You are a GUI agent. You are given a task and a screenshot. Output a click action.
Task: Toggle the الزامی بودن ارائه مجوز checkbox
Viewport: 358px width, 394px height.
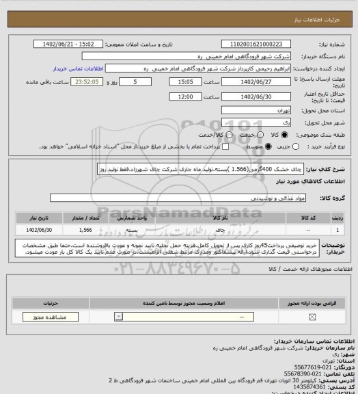click(x=312, y=317)
